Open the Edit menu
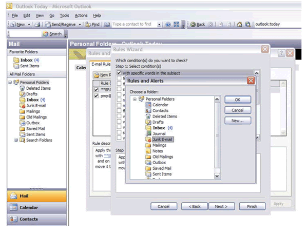The width and height of the screenshot is (308, 235). [27, 15]
